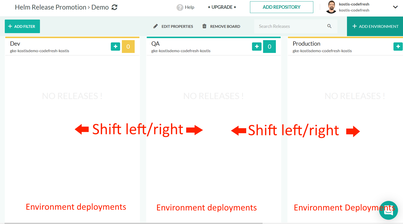The width and height of the screenshot is (403, 224).
Task: Click the Add Environment button
Action: click(x=375, y=26)
